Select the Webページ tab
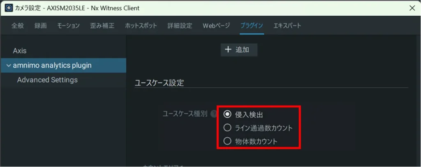The height and width of the screenshot is (167, 421). 216,25
